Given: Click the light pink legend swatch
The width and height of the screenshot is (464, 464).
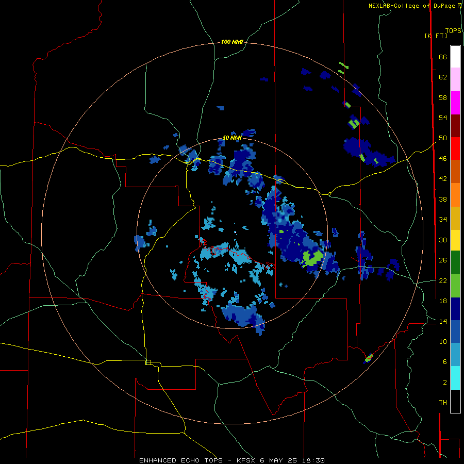Looking at the screenshot, I should 455,79.
